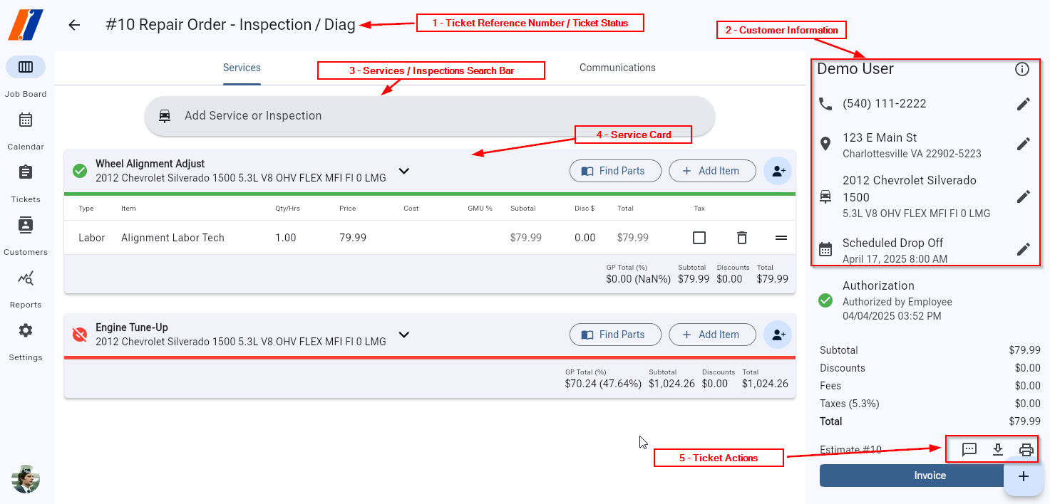Click the back arrow beside Repair Order title
This screenshot has height=504, width=1050.
click(74, 25)
